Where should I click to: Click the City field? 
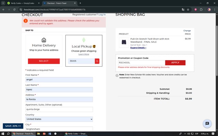coord(59,129)
